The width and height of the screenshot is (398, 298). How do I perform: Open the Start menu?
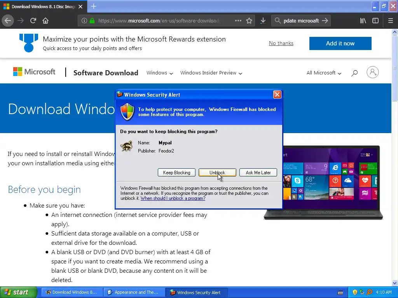pos(18,292)
